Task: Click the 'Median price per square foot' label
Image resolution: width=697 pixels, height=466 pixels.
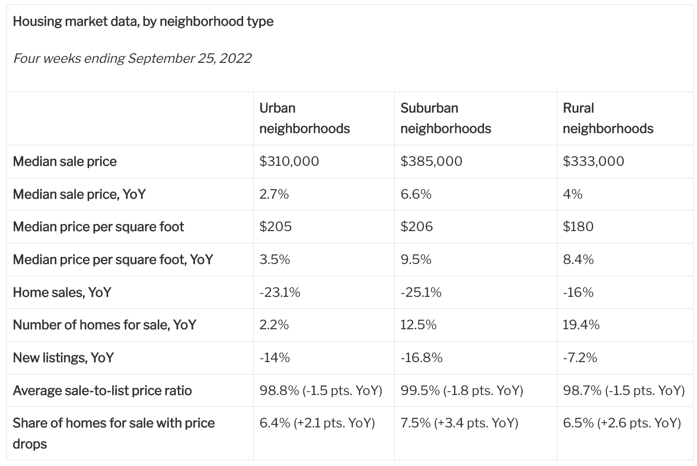Action: click(98, 227)
